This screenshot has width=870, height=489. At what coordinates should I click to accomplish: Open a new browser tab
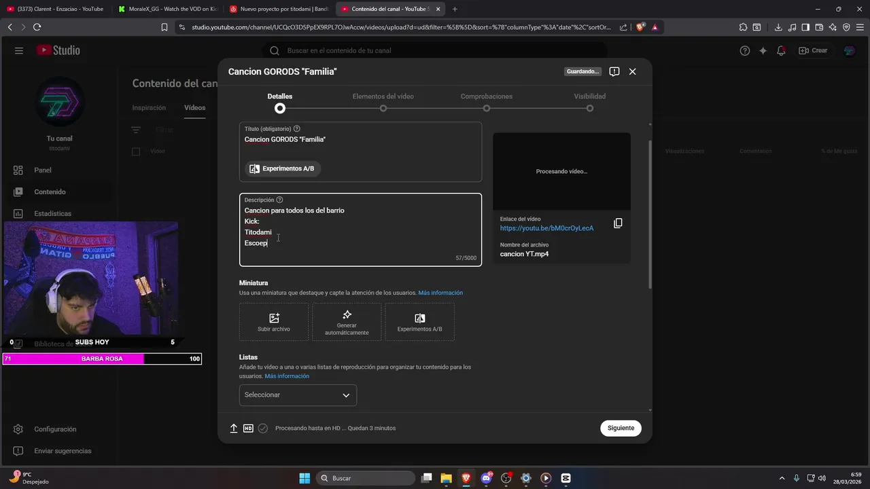pyautogui.click(x=455, y=9)
